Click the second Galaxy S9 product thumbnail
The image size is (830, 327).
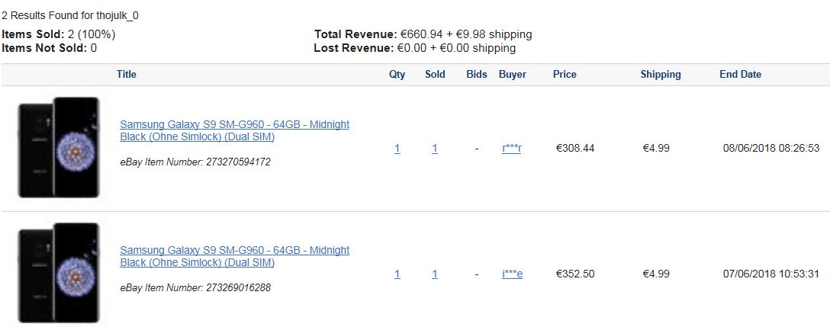[59, 273]
